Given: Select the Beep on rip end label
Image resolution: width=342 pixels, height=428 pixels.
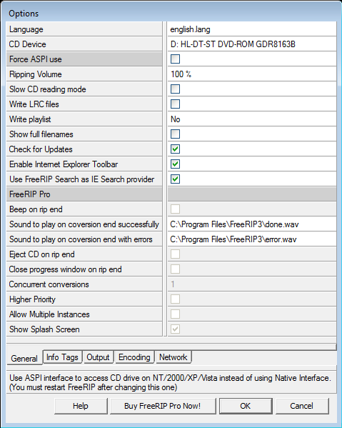Looking at the screenshot, I should pyautogui.click(x=84, y=209).
